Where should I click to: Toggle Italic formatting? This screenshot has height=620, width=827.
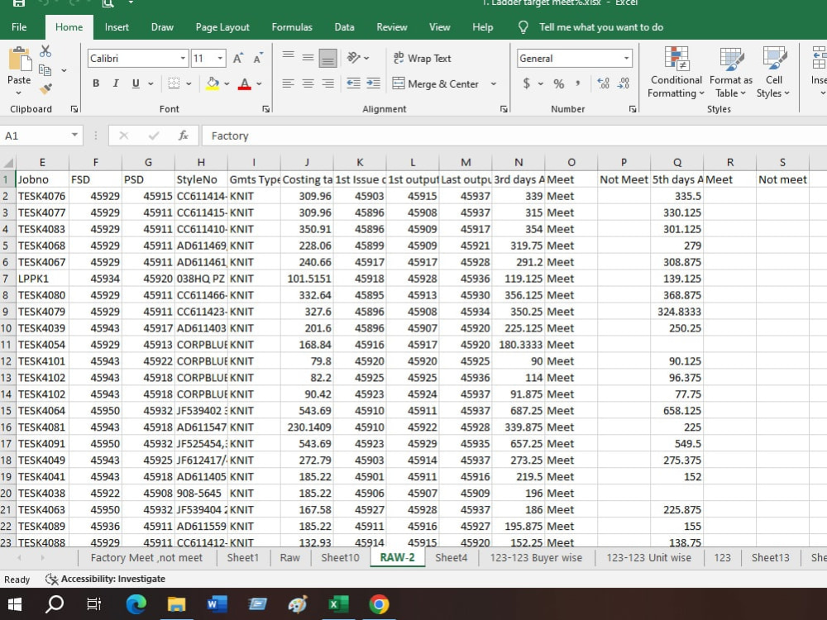coord(116,83)
